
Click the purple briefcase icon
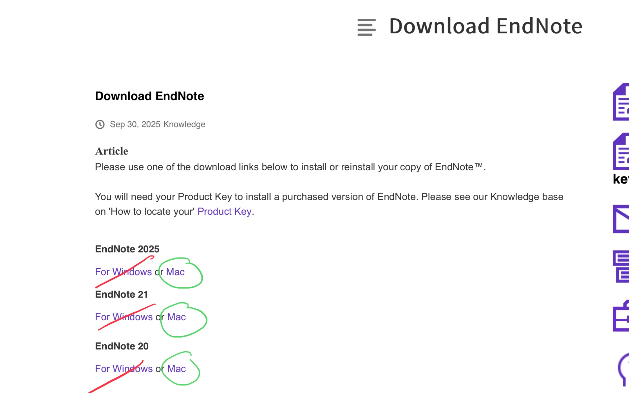(621, 316)
